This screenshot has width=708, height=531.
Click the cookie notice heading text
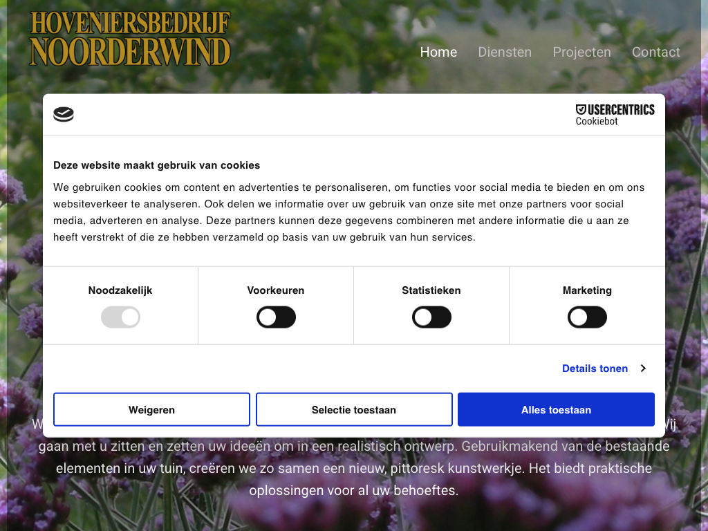click(157, 165)
